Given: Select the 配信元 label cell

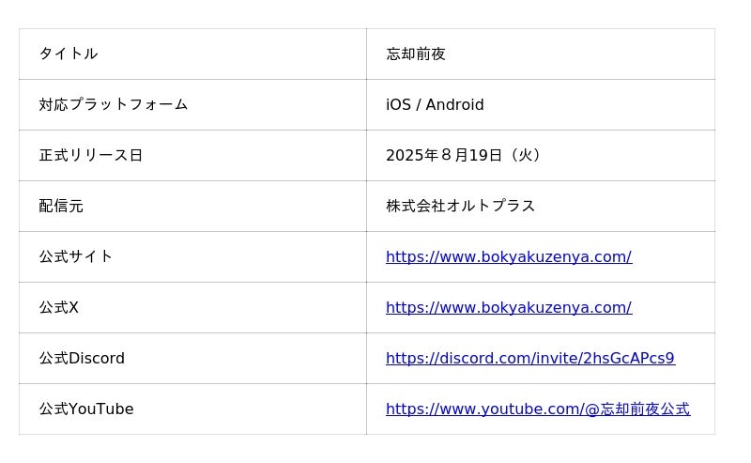Looking at the screenshot, I should click(x=61, y=206).
